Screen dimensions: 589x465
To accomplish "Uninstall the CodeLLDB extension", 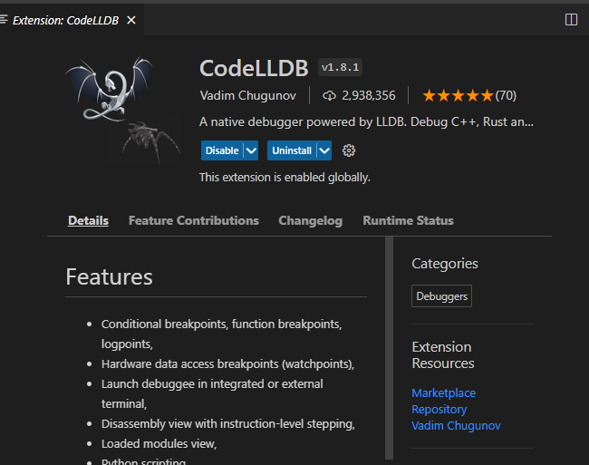I will pyautogui.click(x=292, y=150).
